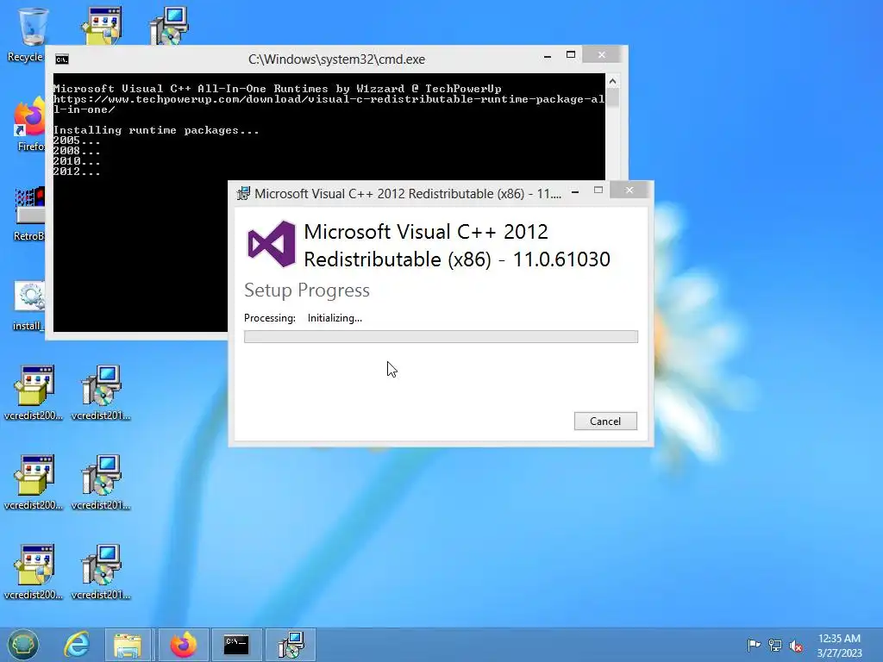Viewport: 883px width, 662px height.
Task: Open the clock showing 12:35 AM
Action: [839, 645]
